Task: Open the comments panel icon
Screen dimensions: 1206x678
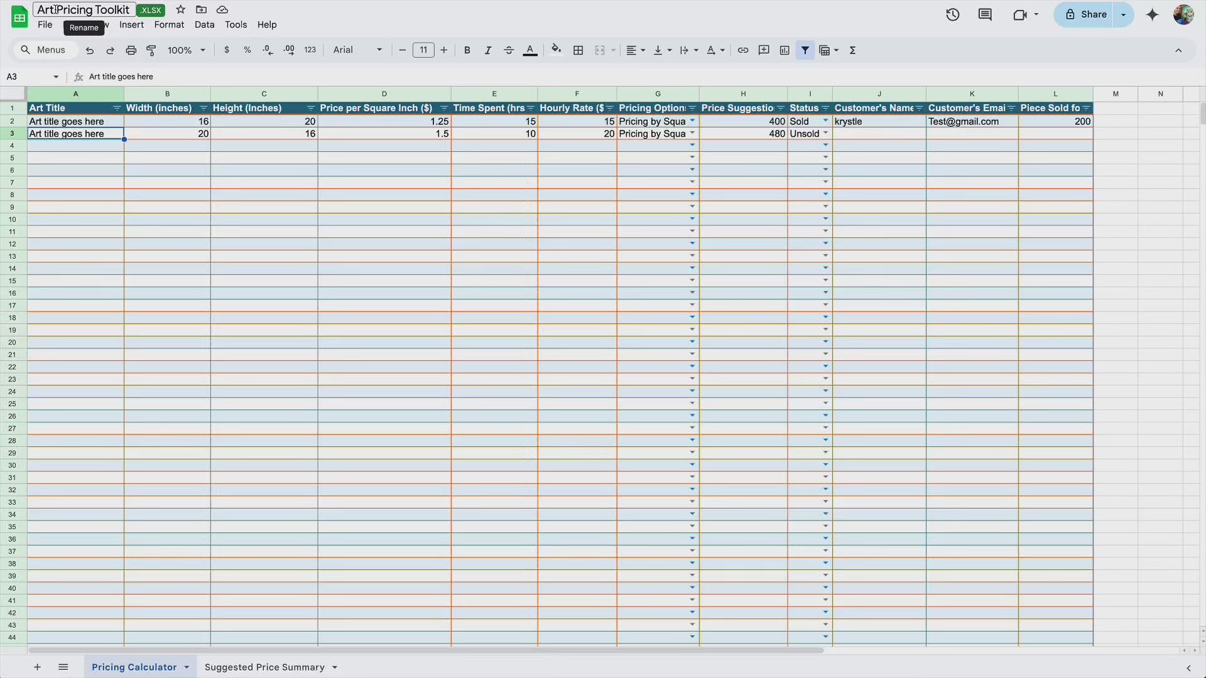Action: [985, 14]
